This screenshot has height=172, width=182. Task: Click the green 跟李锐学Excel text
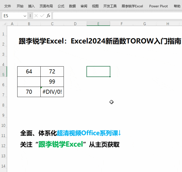click(x=61, y=144)
